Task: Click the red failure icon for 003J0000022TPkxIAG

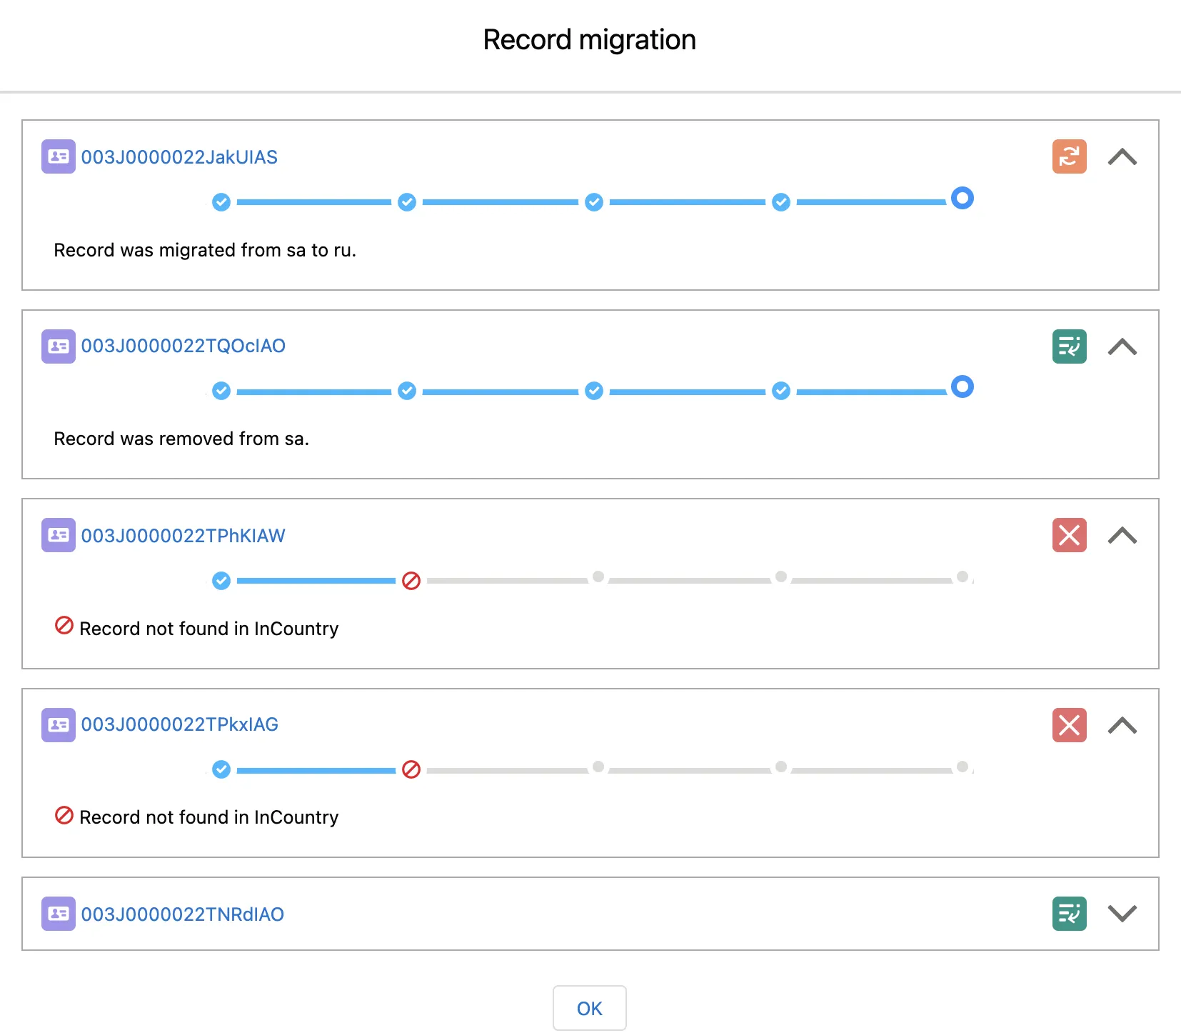Action: click(1069, 725)
